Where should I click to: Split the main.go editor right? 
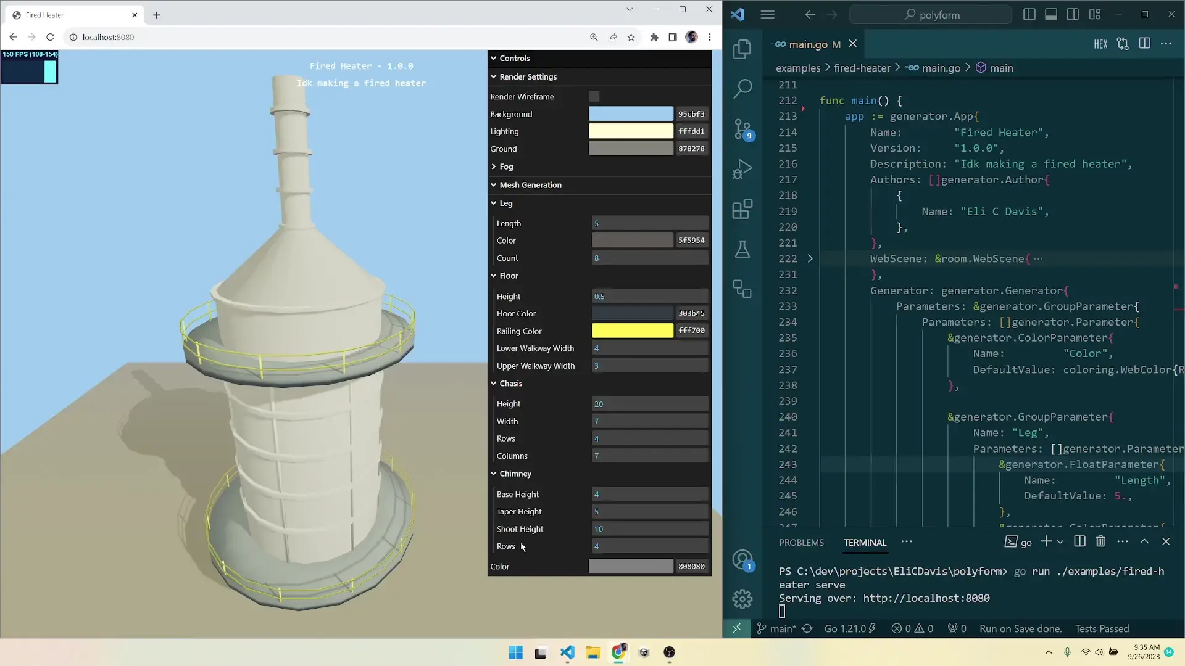point(1144,44)
